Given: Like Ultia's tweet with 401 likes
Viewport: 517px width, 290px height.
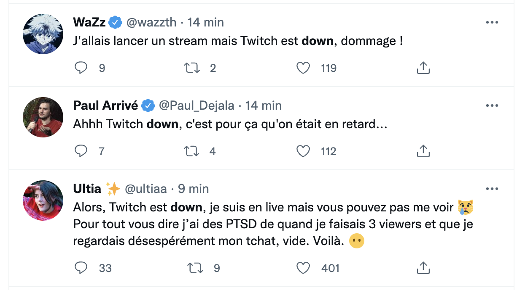Looking at the screenshot, I should [303, 267].
